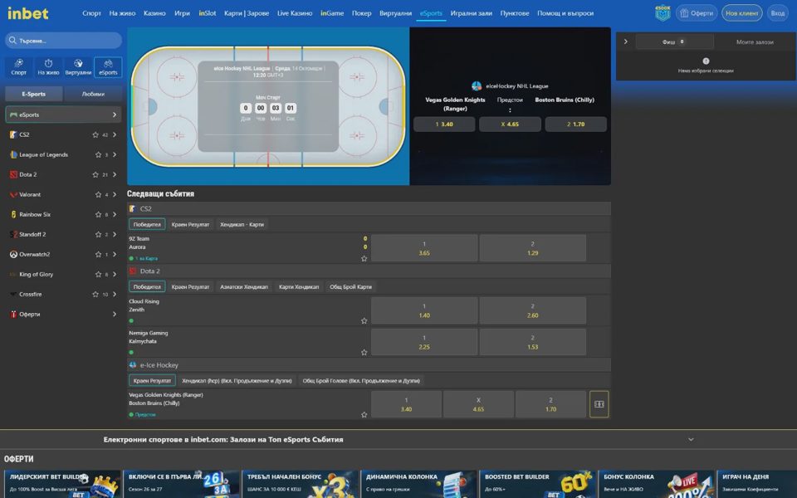
Task: Open the Standoff 2 icon entry
Action: pyautogui.click(x=13, y=234)
